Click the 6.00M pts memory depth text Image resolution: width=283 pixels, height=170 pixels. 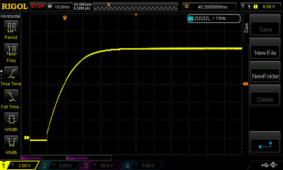tap(82, 8)
